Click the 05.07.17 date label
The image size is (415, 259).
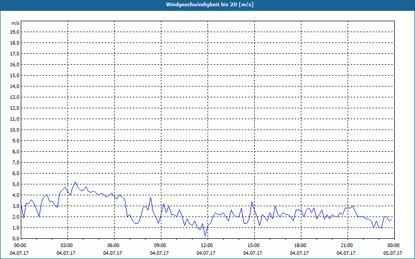(x=393, y=253)
